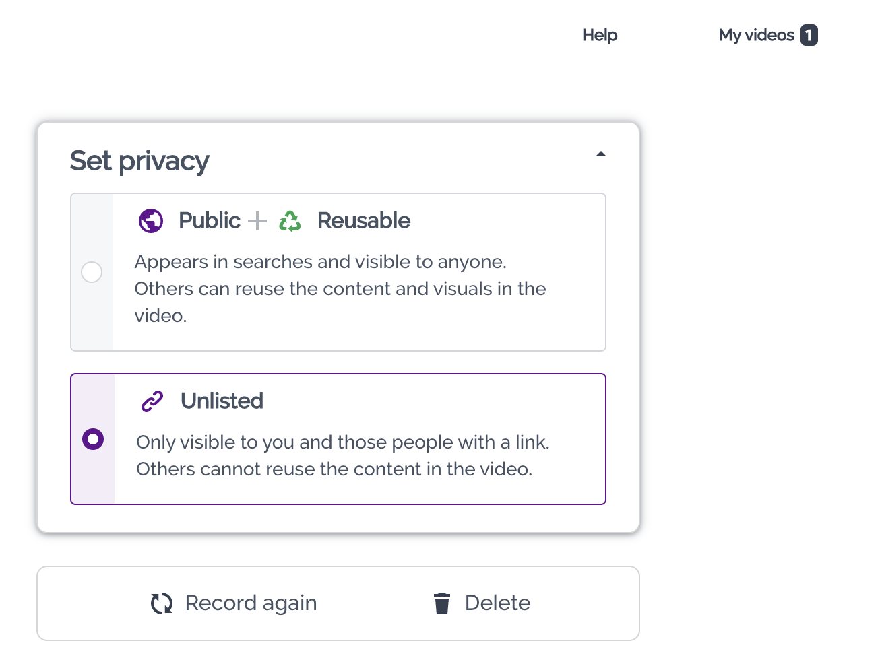
Task: Collapse the Set privacy panel arrow
Action: (x=601, y=154)
